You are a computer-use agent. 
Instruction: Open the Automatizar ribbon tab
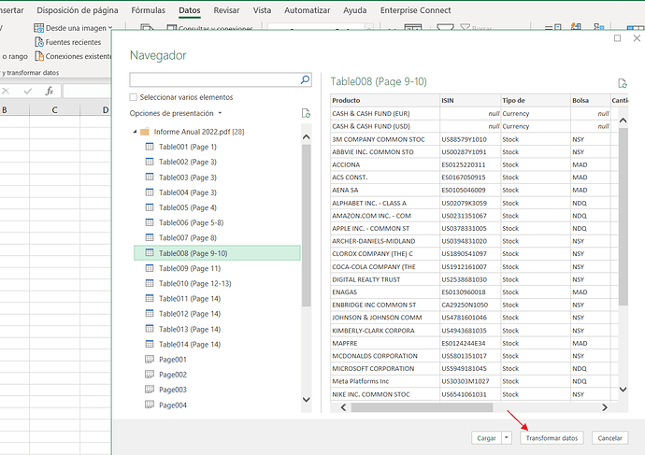[308, 10]
